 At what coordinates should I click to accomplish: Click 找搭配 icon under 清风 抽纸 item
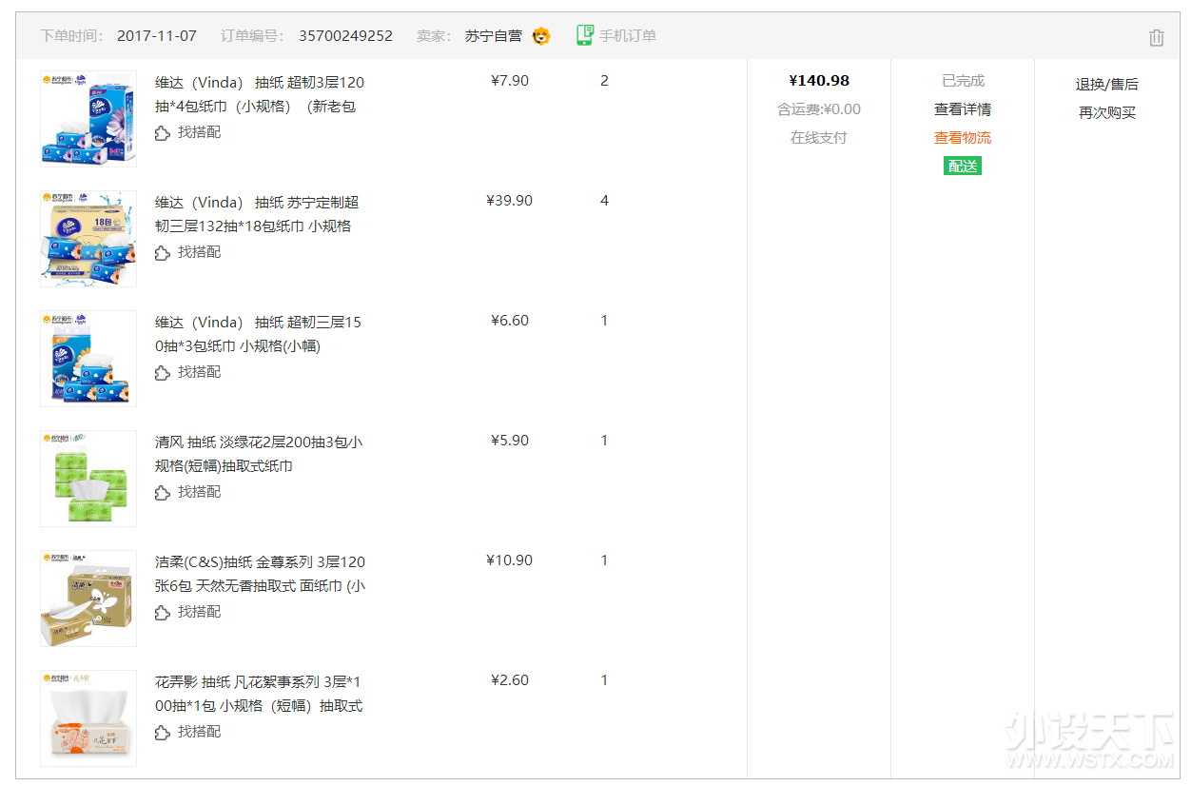pyautogui.click(x=163, y=493)
